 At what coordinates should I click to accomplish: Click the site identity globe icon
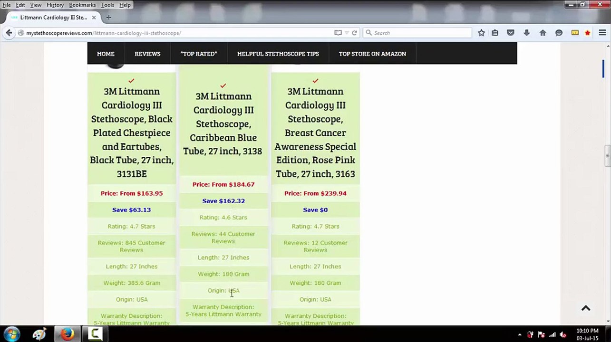pyautogui.click(x=21, y=33)
